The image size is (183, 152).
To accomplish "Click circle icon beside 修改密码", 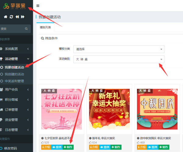I will (x=1, y=148).
